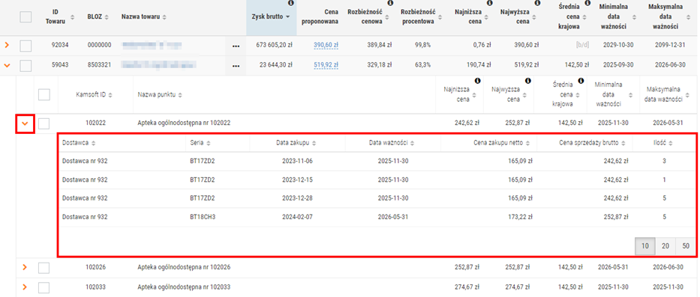Click info icon on main Średnia cena krajowa header
Viewport: 700px width, 297px height.
[x=587, y=3]
